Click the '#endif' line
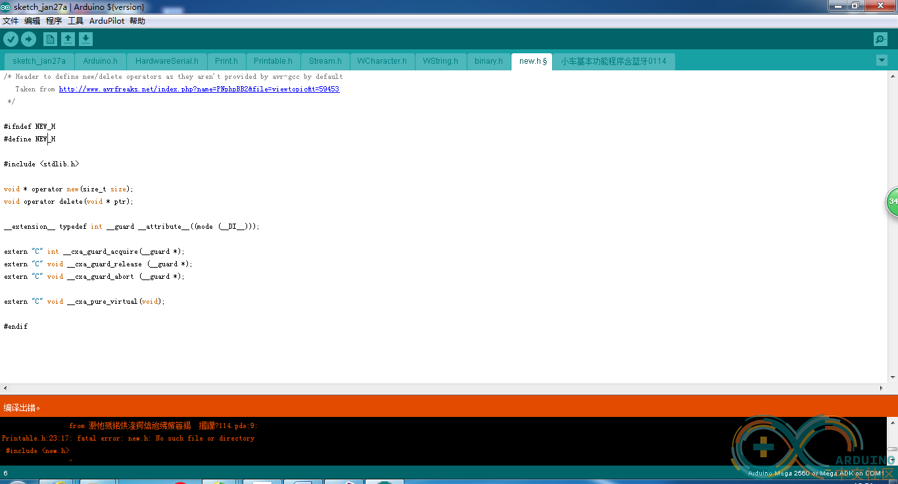 [x=16, y=326]
